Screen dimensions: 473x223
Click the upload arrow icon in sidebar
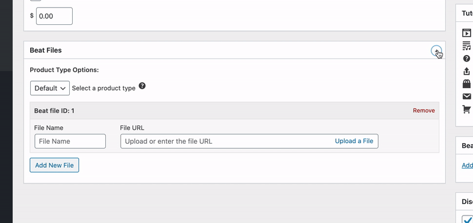(x=466, y=71)
